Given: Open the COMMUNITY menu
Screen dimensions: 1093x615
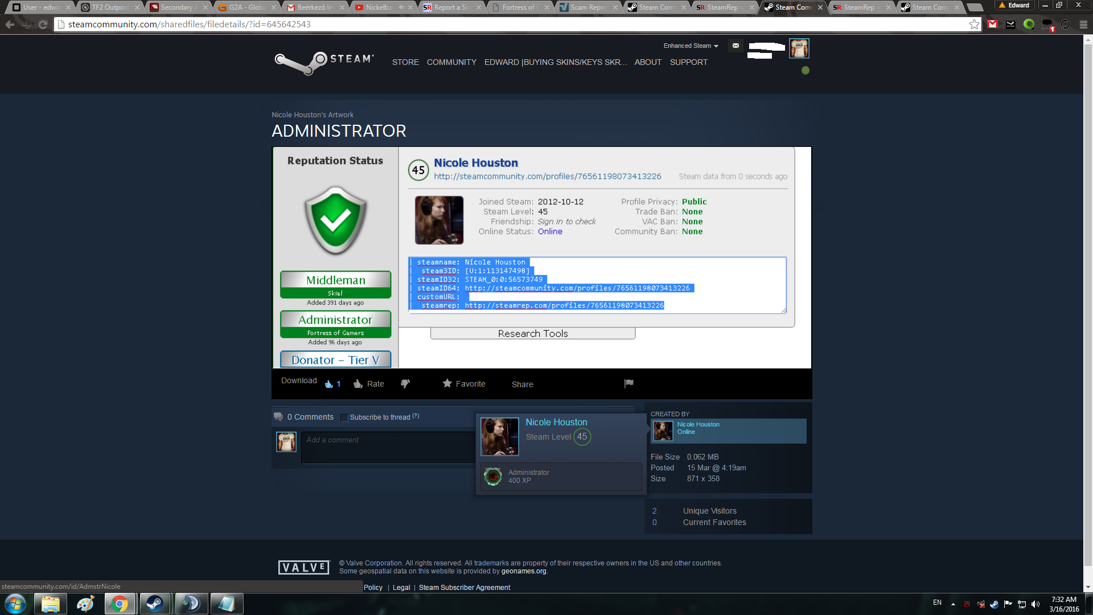Looking at the screenshot, I should pyautogui.click(x=451, y=62).
